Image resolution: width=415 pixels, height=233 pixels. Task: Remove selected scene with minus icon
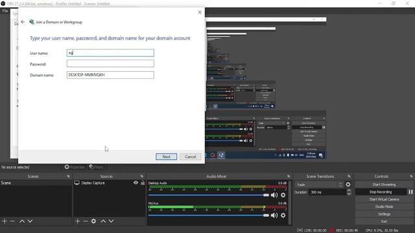click(x=12, y=221)
